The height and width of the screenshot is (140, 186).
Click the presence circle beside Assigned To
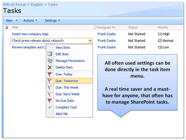(95, 27)
